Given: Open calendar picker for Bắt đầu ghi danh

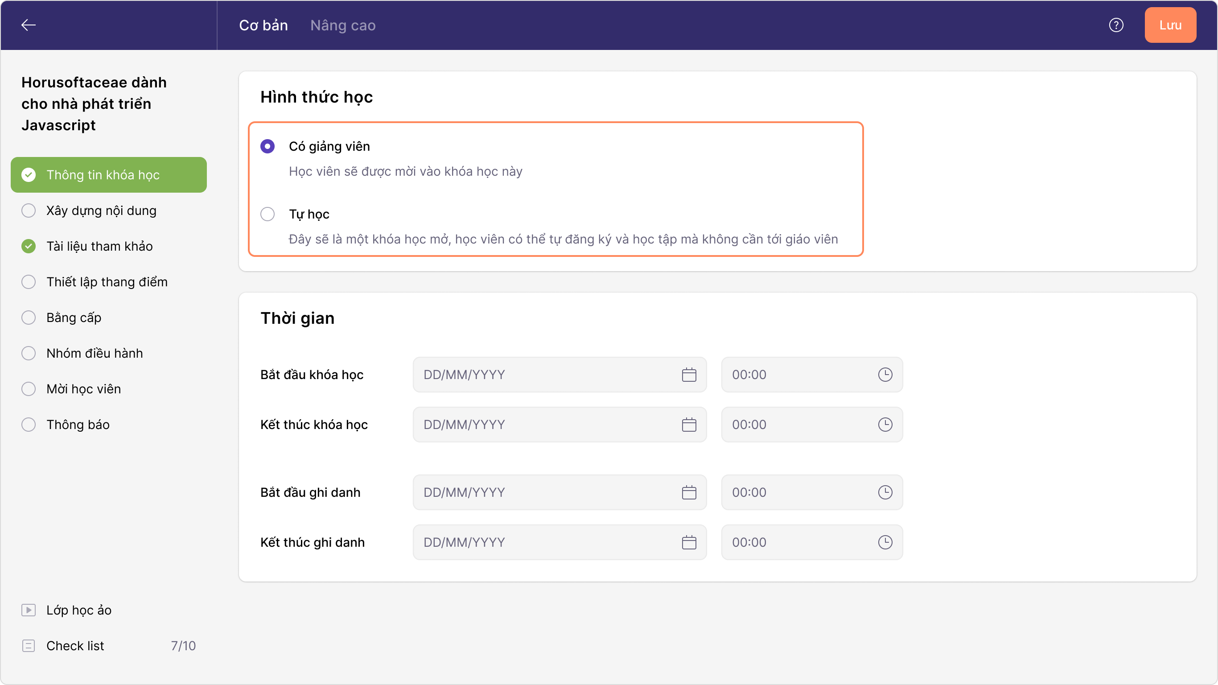Looking at the screenshot, I should point(689,492).
